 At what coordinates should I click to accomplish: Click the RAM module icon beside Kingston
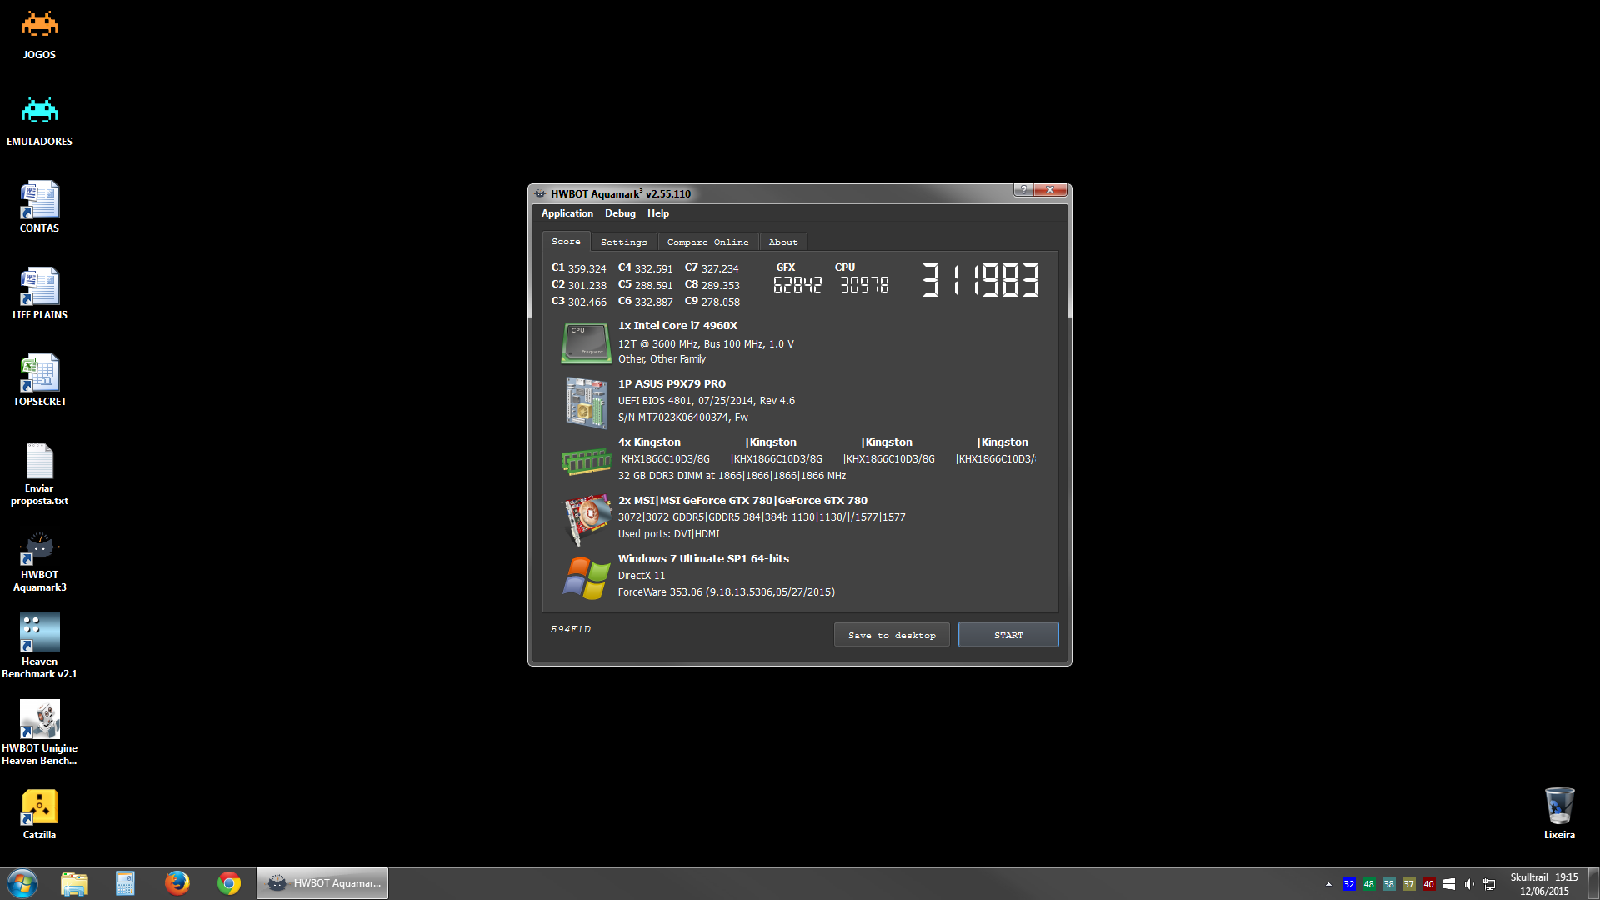point(587,461)
